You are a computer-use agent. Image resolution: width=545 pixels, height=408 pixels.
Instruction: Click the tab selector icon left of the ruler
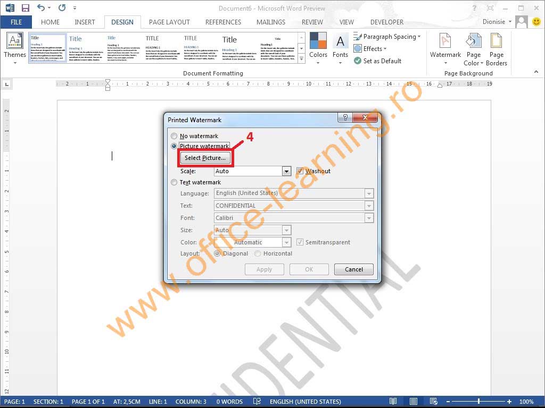click(6, 84)
